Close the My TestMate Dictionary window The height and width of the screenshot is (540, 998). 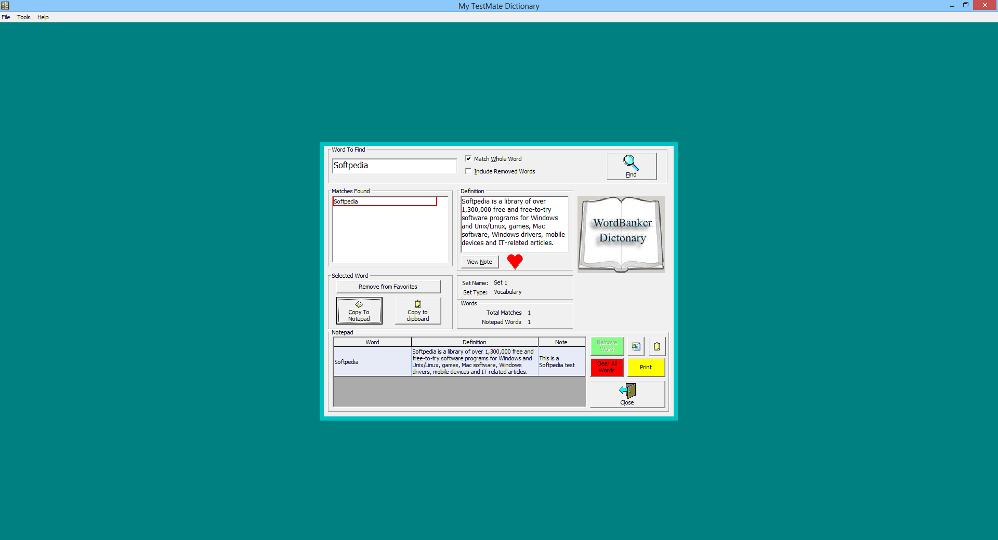click(985, 5)
